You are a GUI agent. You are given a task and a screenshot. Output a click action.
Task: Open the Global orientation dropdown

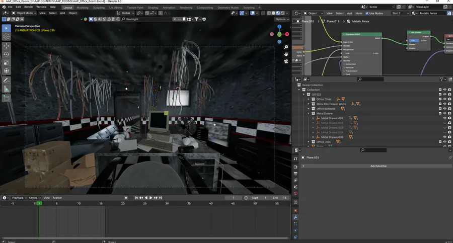[x=126, y=13]
